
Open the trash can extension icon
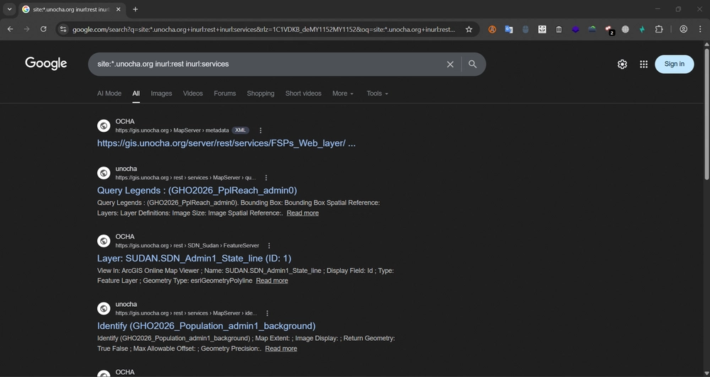[x=559, y=29]
